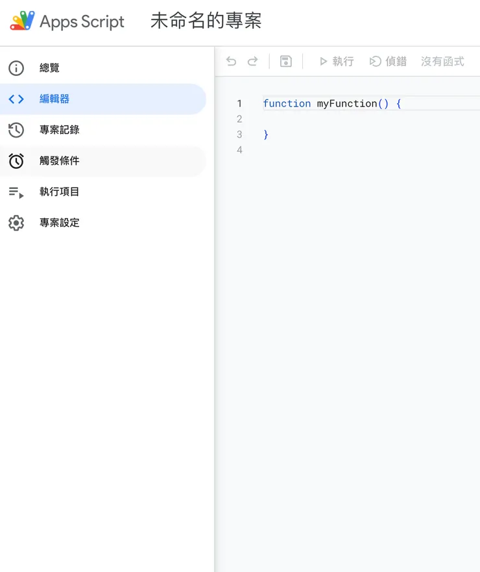Screen dimensions: 480x572
Task: Open the 總覽 overview info icon
Action: pos(16,68)
